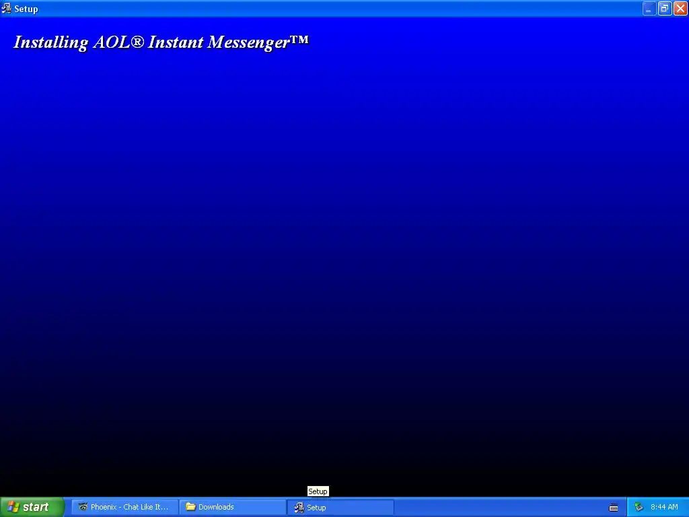Click the 8:44 AM system clock
Viewport: 689px width, 517px height.
click(x=664, y=507)
